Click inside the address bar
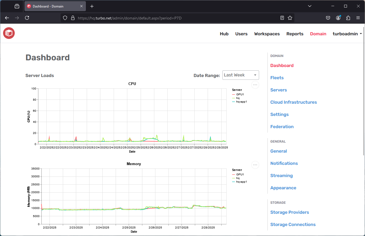365x236 pixels. coord(167,18)
